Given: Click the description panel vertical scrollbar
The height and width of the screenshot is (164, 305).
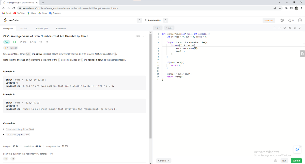Looking at the screenshot, I should [x=151, y=86].
